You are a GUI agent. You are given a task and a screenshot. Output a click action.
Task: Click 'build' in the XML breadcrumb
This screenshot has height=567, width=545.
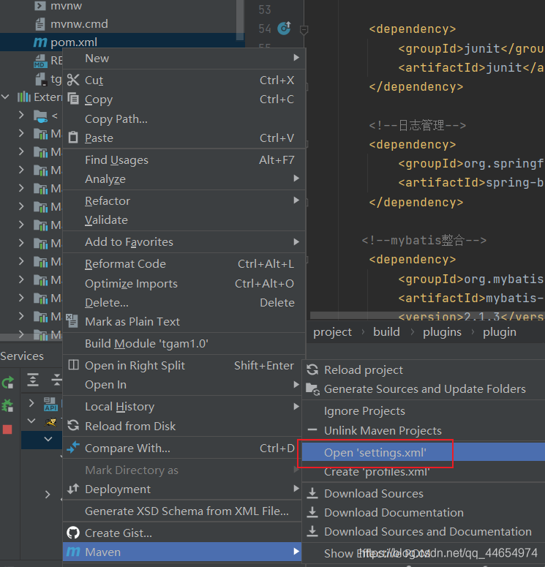pyautogui.click(x=386, y=332)
